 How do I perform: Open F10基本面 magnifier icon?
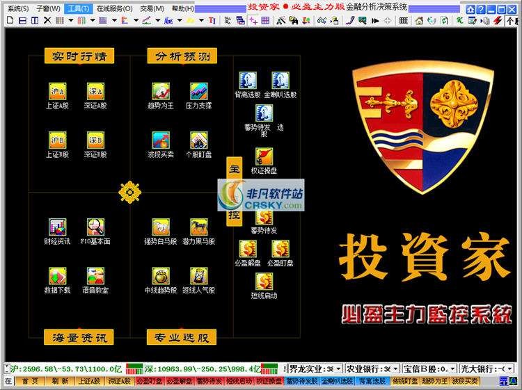95,227
